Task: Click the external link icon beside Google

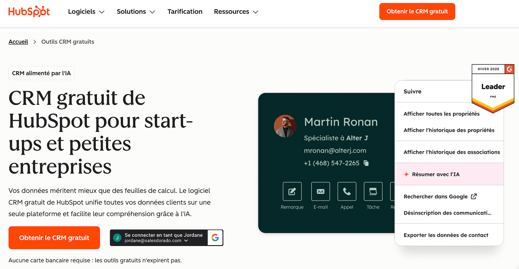Action: (x=474, y=196)
